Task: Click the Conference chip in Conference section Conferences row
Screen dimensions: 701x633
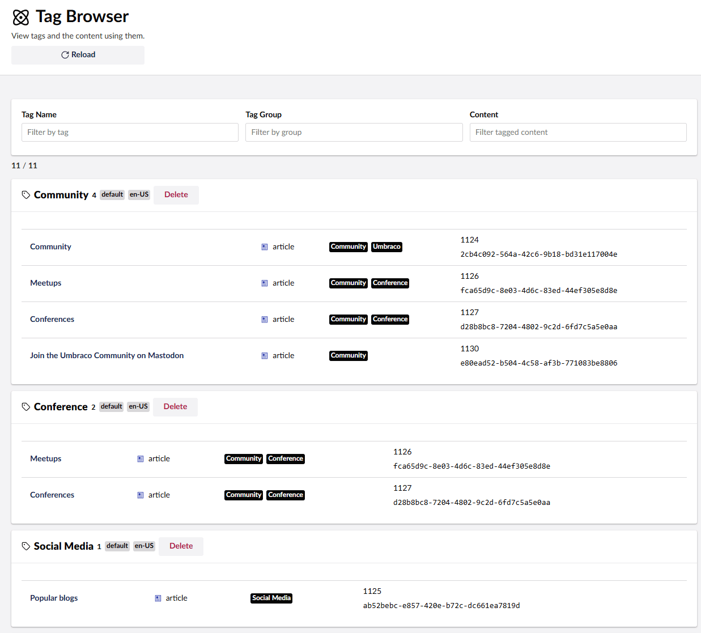Action: click(x=286, y=495)
